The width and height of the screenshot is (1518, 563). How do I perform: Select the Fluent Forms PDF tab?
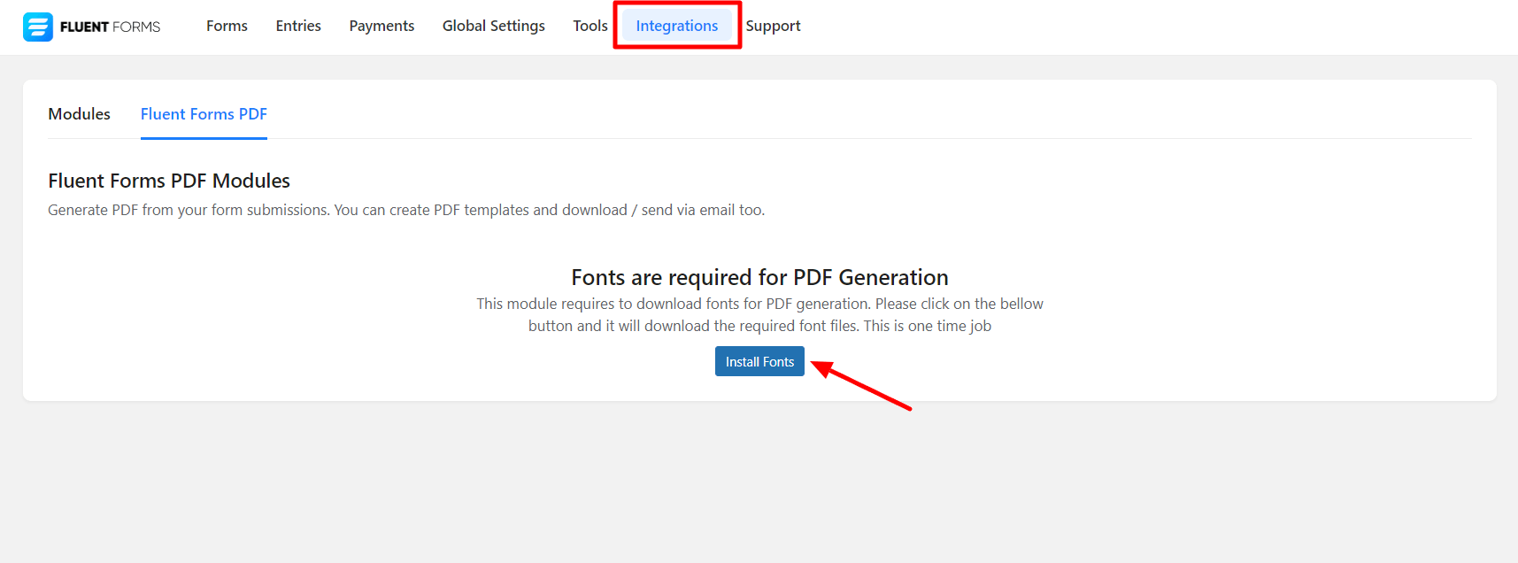pos(204,114)
